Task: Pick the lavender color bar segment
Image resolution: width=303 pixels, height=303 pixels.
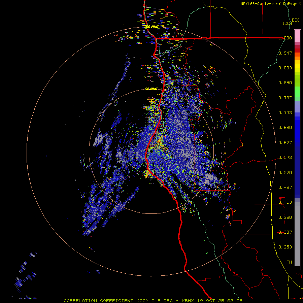Action: pos(297,107)
